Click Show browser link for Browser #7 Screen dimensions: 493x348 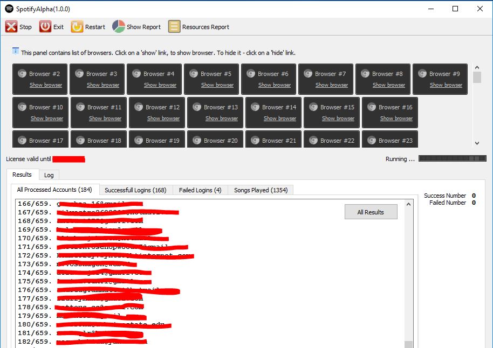point(332,85)
